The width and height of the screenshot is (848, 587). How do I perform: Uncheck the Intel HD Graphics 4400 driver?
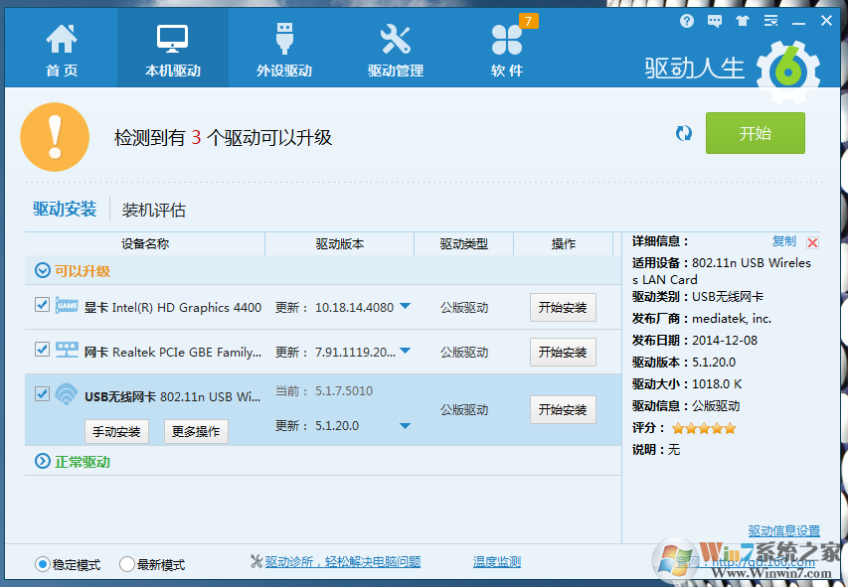[42, 305]
